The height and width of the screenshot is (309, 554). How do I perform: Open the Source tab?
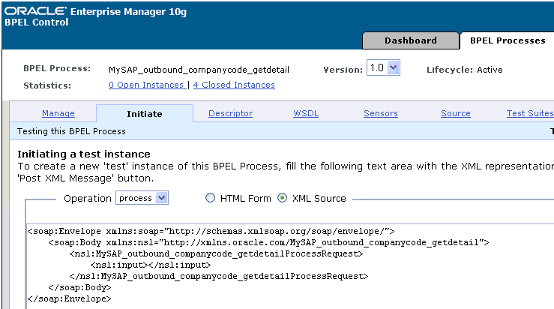coord(456,113)
